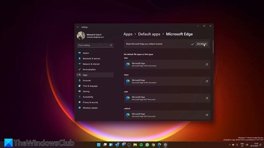Screen dimensions: 264x148
Task: Click the Privacy shield icon in the sidebar
Action: click(80, 102)
